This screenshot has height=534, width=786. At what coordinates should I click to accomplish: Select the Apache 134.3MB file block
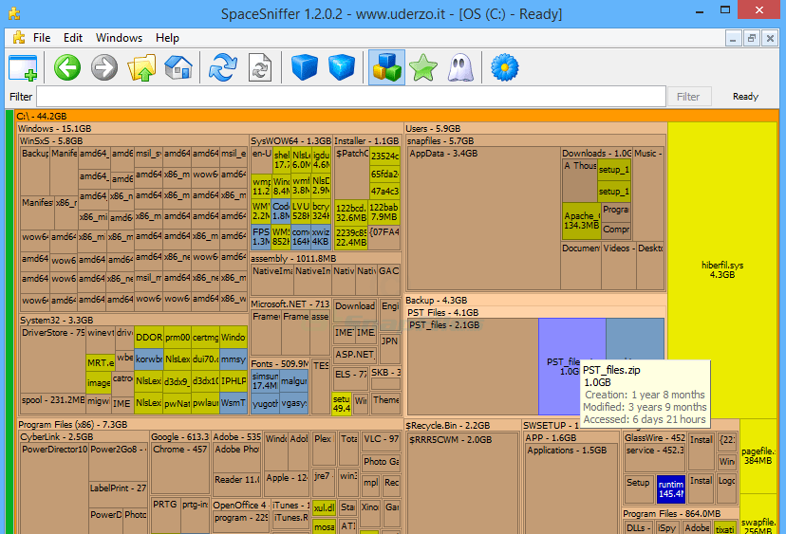(582, 220)
